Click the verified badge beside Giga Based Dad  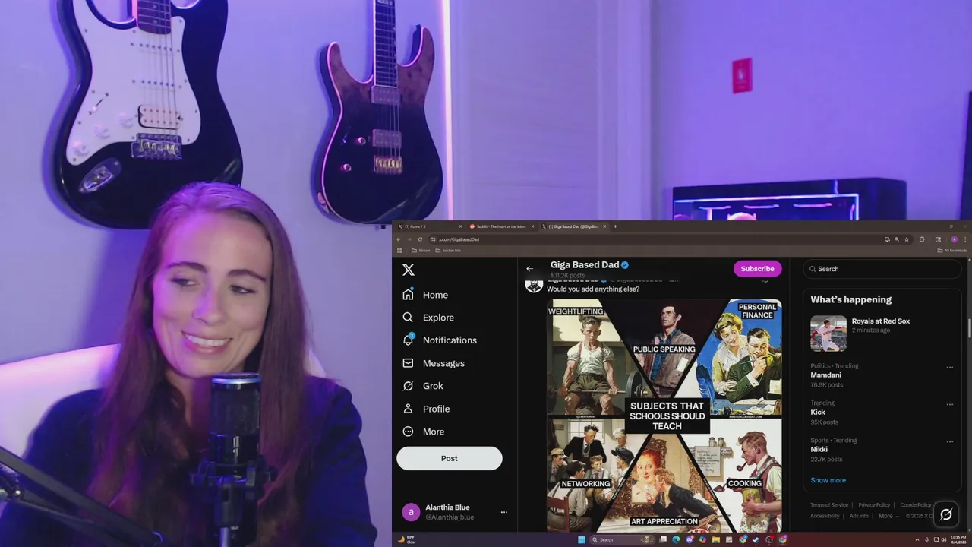click(625, 265)
